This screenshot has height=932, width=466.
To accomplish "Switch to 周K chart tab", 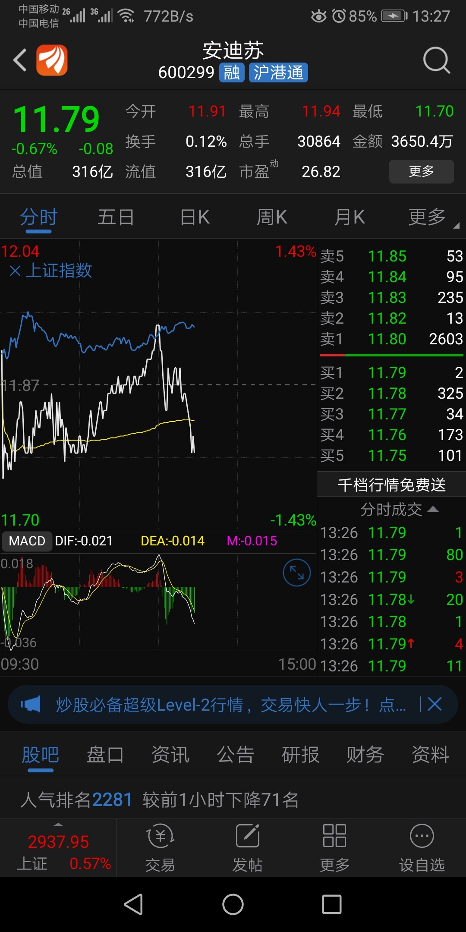I will [272, 217].
